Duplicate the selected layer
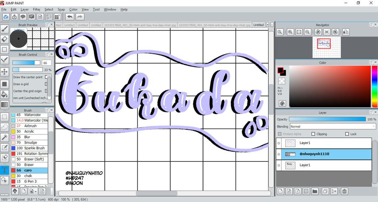Viewport: 378px width, 202px height. [x=325, y=191]
